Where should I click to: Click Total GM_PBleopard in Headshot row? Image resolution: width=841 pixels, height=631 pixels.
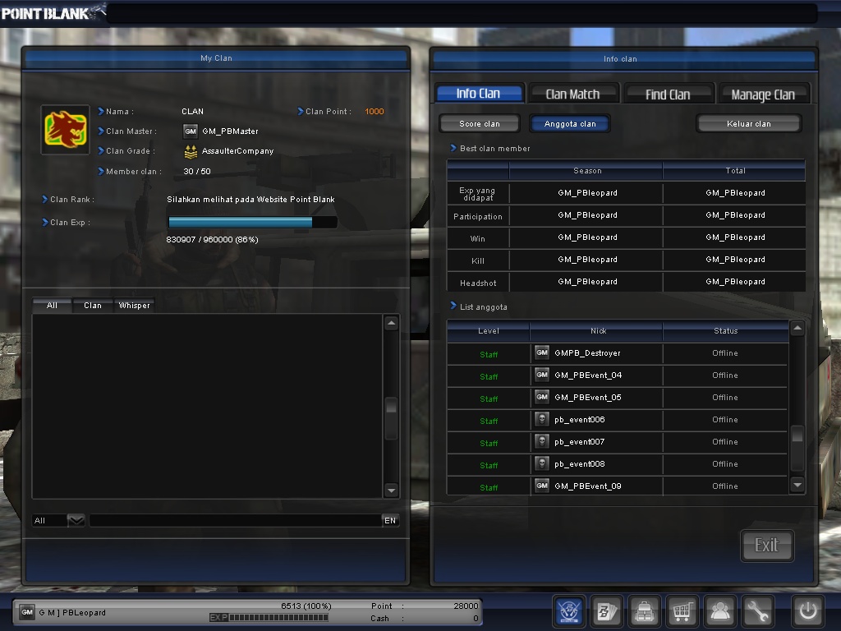click(x=735, y=282)
